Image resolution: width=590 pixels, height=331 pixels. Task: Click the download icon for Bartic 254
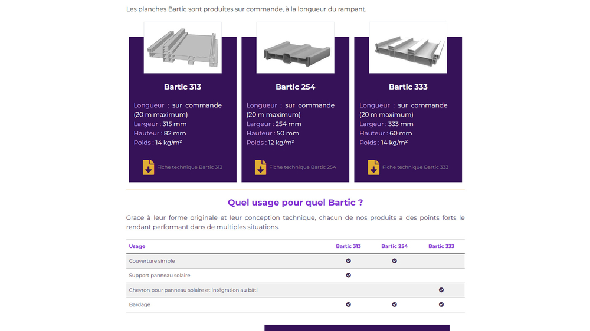pyautogui.click(x=260, y=167)
